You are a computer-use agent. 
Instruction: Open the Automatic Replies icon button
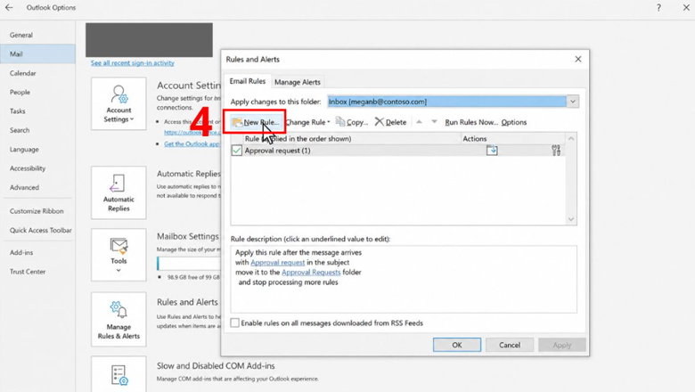[x=119, y=192]
